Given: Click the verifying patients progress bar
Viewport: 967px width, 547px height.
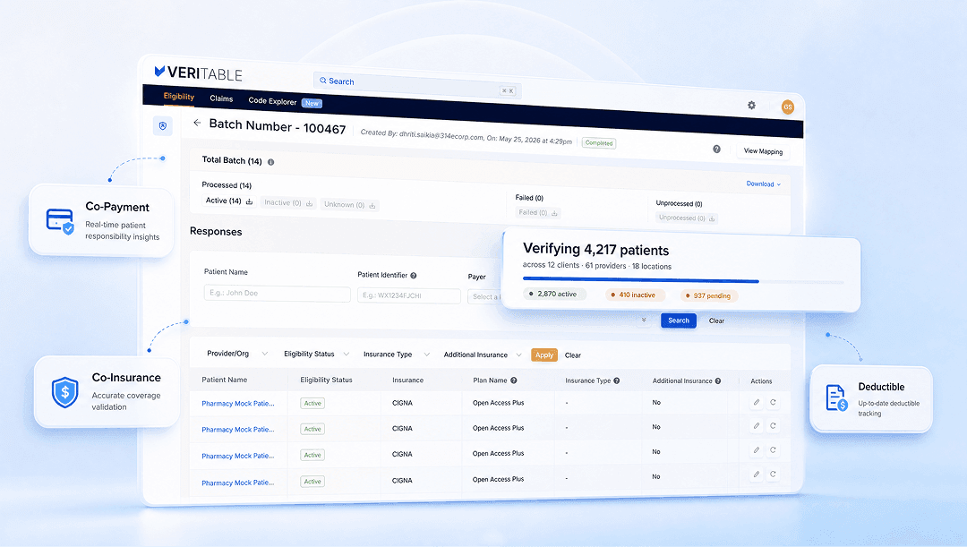Looking at the screenshot, I should point(683,281).
